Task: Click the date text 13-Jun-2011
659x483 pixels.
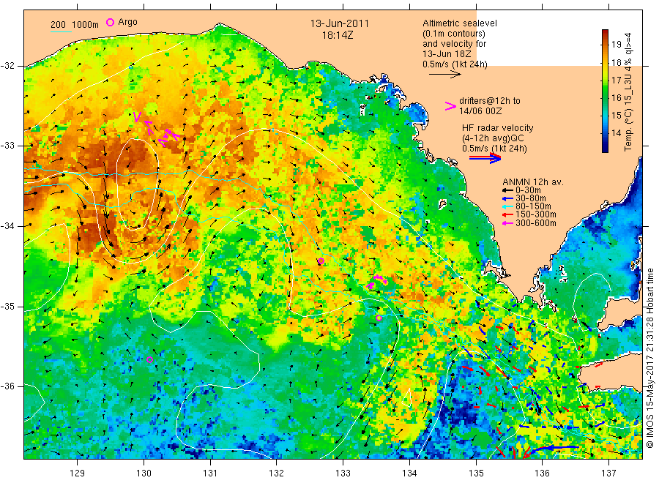Action: coord(339,23)
